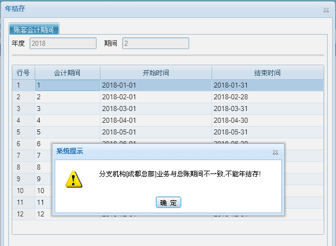
Task: Select the start date cell 2018-02-01
Action: click(156, 97)
